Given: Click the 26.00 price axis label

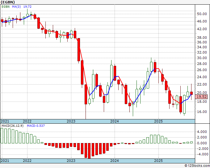Looking at the screenshot, I should coord(202,70).
